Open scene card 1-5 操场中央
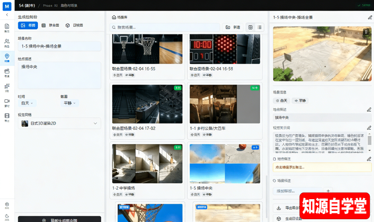Image resolution: width=374 pixels, height=222 pixels. [x=225, y=170]
